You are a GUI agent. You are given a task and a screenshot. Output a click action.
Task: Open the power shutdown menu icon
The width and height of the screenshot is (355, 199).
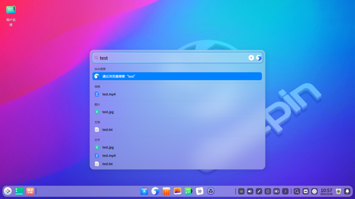[314, 191]
